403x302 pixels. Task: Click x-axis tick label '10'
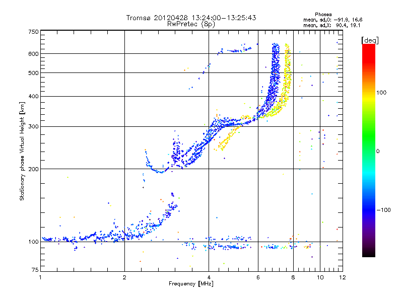click(x=320, y=277)
